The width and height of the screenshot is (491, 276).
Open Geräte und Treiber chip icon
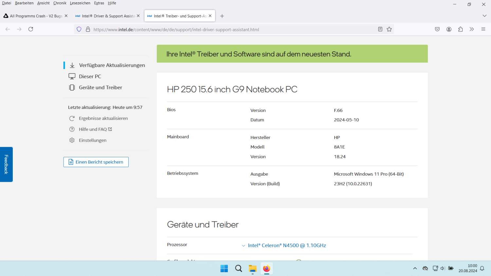tap(72, 87)
